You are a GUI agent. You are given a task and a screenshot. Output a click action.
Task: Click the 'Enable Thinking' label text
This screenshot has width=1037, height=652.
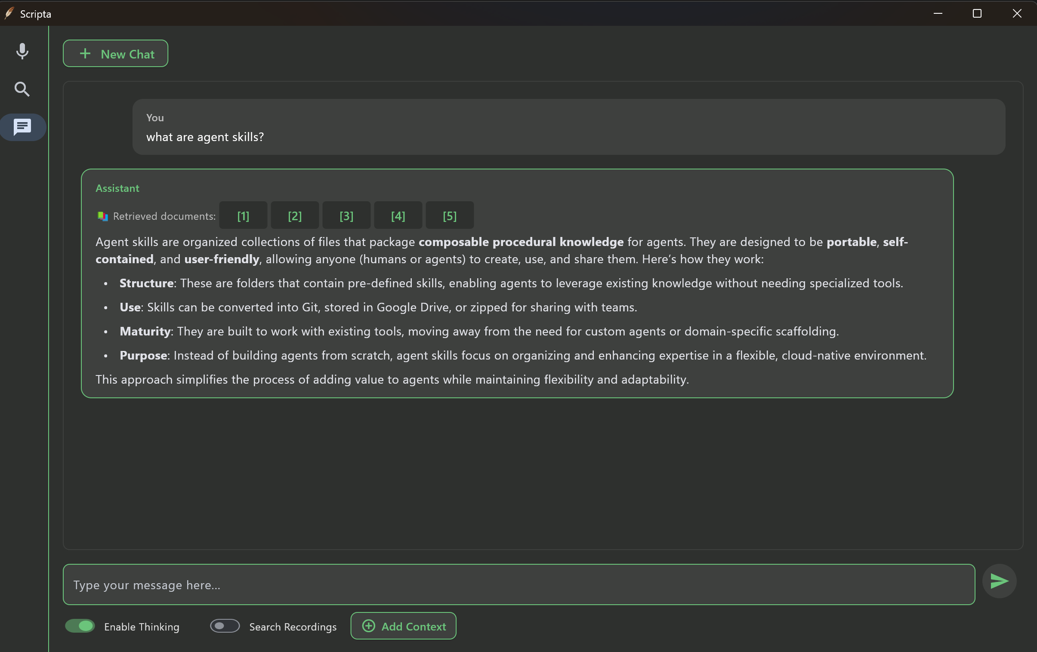coord(142,627)
